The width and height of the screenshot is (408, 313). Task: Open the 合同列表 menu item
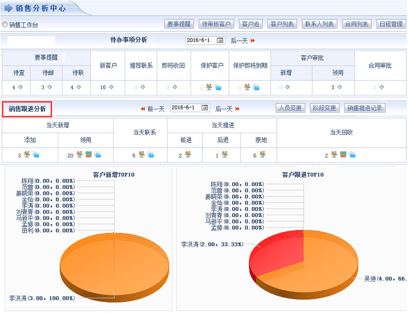click(x=356, y=24)
